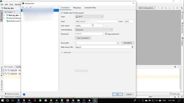Close the Deployment dialog

pyautogui.click(x=133, y=3)
